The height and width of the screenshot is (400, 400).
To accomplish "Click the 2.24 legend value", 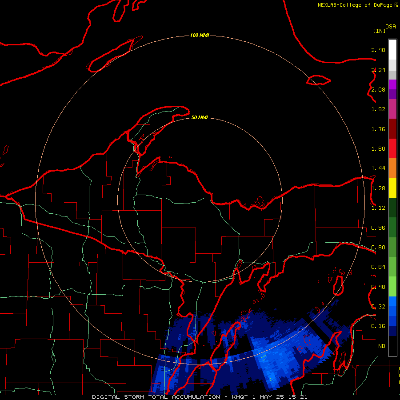I will (378, 70).
